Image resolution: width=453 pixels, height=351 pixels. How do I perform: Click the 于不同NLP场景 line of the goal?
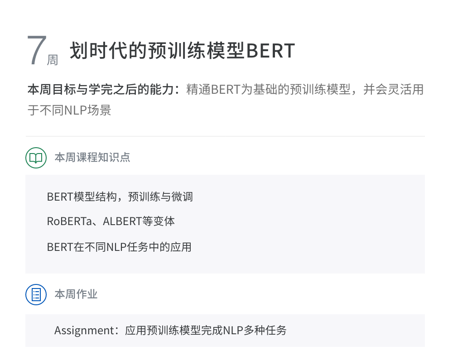coord(69,110)
